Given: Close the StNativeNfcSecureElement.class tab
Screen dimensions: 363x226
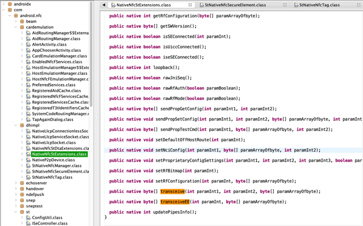Looking at the screenshot, I should 285,5.
